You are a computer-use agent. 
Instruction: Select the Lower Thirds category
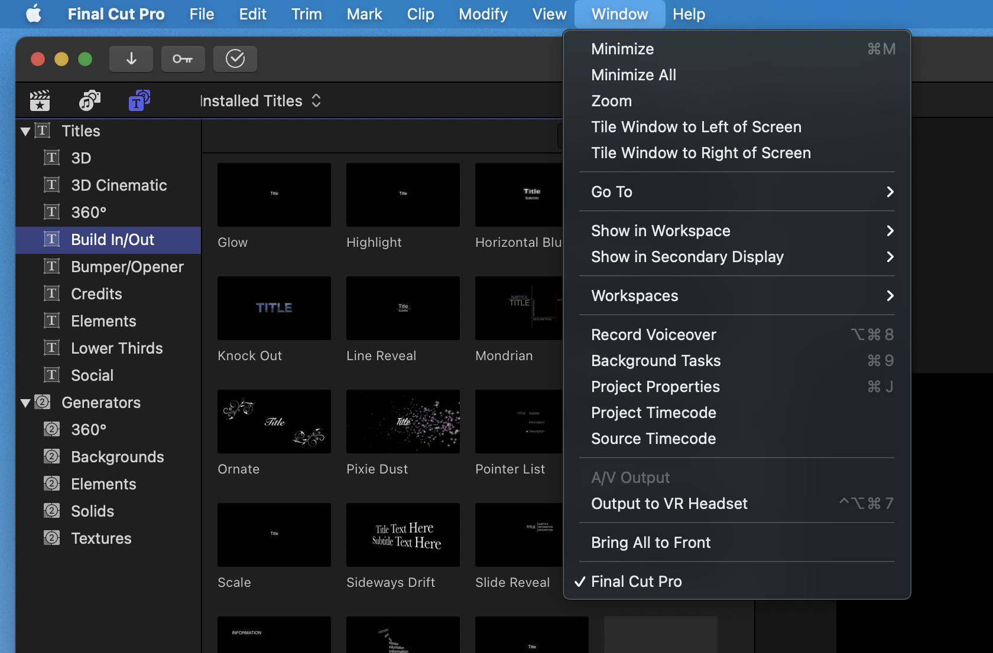108,348
